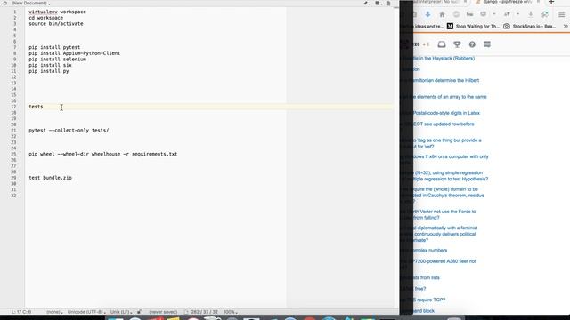570x320 pixels.
Task: Close the interpreter No such tab
Action: tap(465, 2)
